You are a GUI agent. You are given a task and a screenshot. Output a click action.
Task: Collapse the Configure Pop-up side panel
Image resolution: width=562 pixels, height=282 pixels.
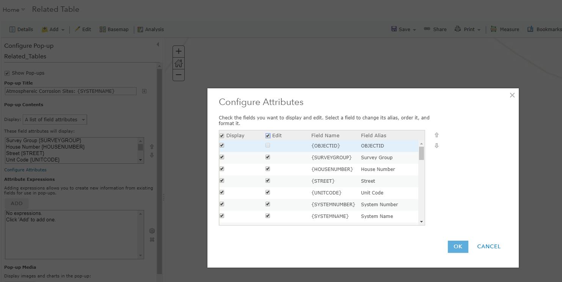[x=158, y=45]
